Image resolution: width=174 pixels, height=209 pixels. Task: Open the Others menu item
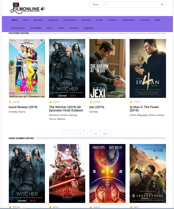point(50,28)
